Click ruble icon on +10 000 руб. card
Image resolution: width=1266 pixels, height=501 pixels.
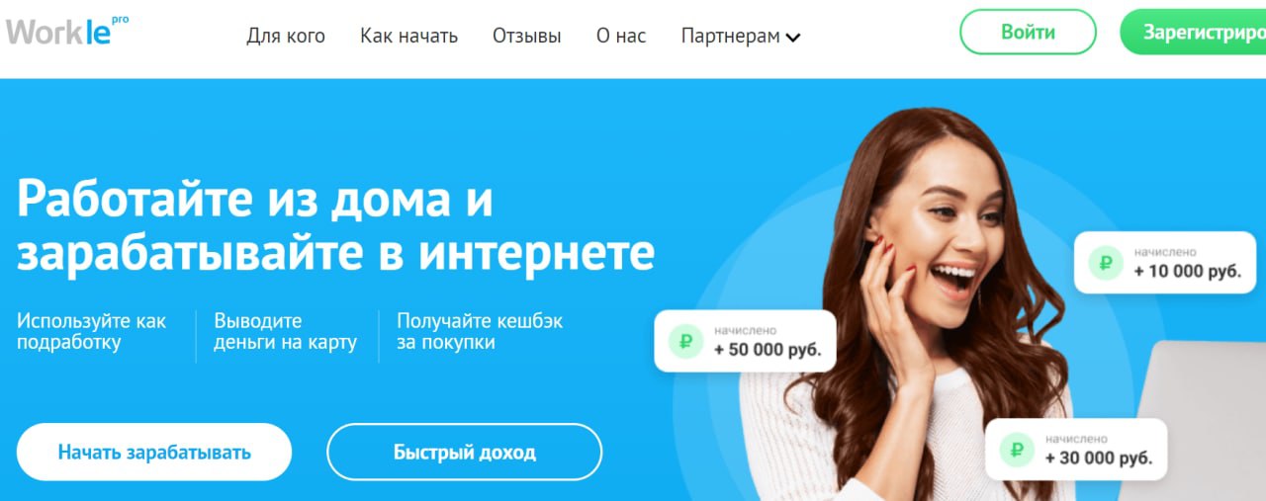1106,263
